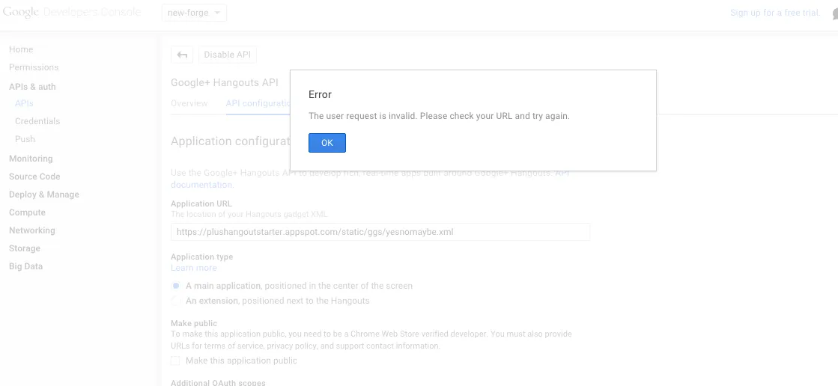Select An extension radio button
Viewport: 838px width, 386px height.
pos(176,301)
